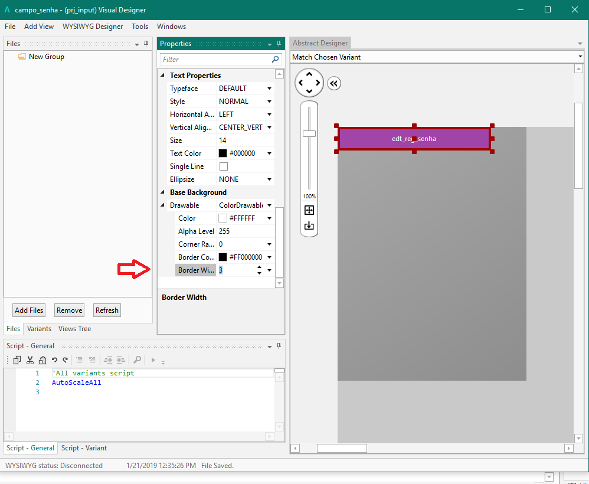Click the Size value field 14
589x484 pixels.
(x=246, y=140)
